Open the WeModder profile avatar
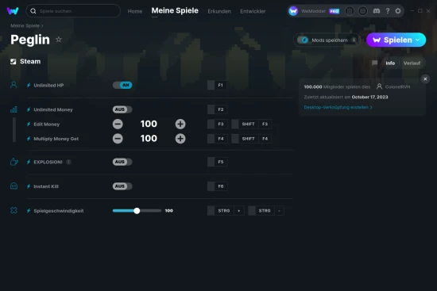437x291 pixels. (x=293, y=11)
